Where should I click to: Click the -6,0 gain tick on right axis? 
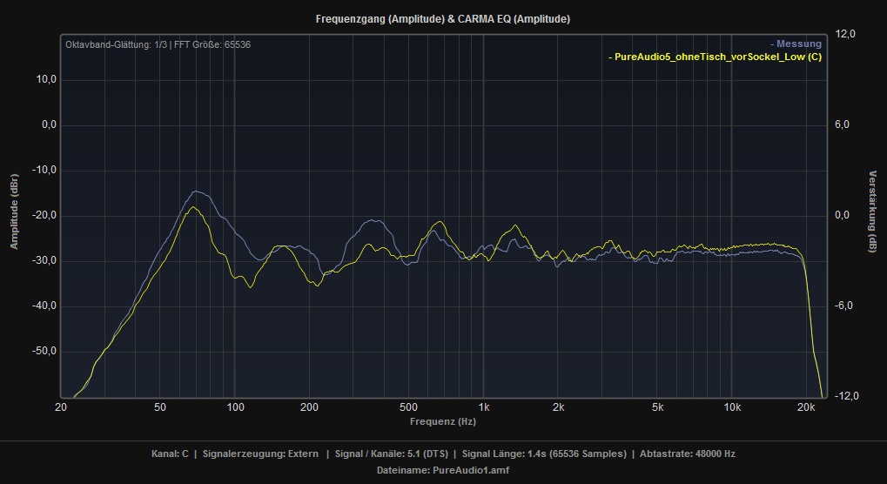[846, 306]
